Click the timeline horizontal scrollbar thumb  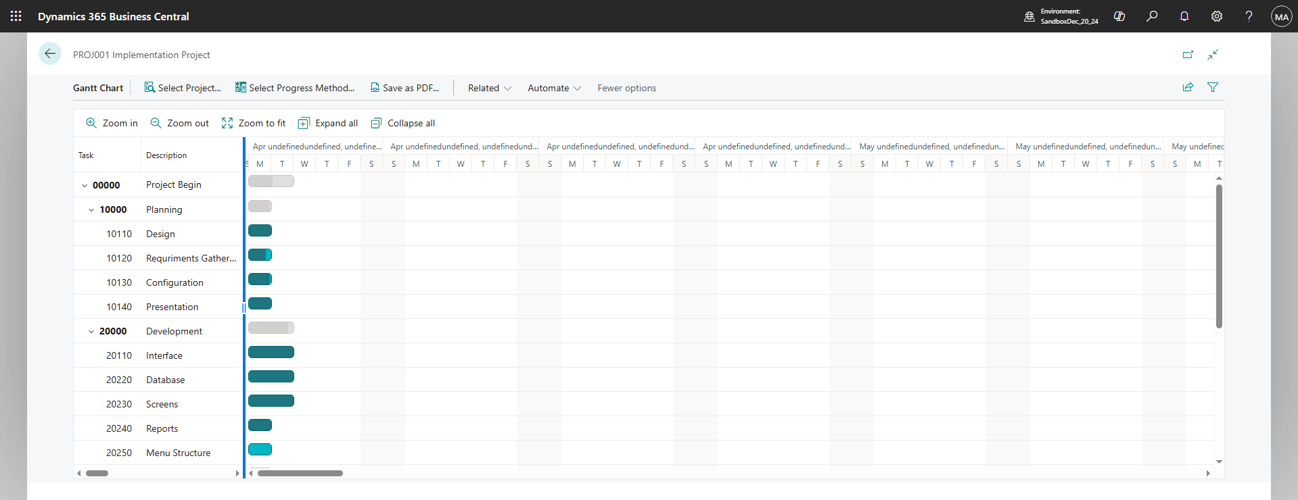[x=300, y=473]
